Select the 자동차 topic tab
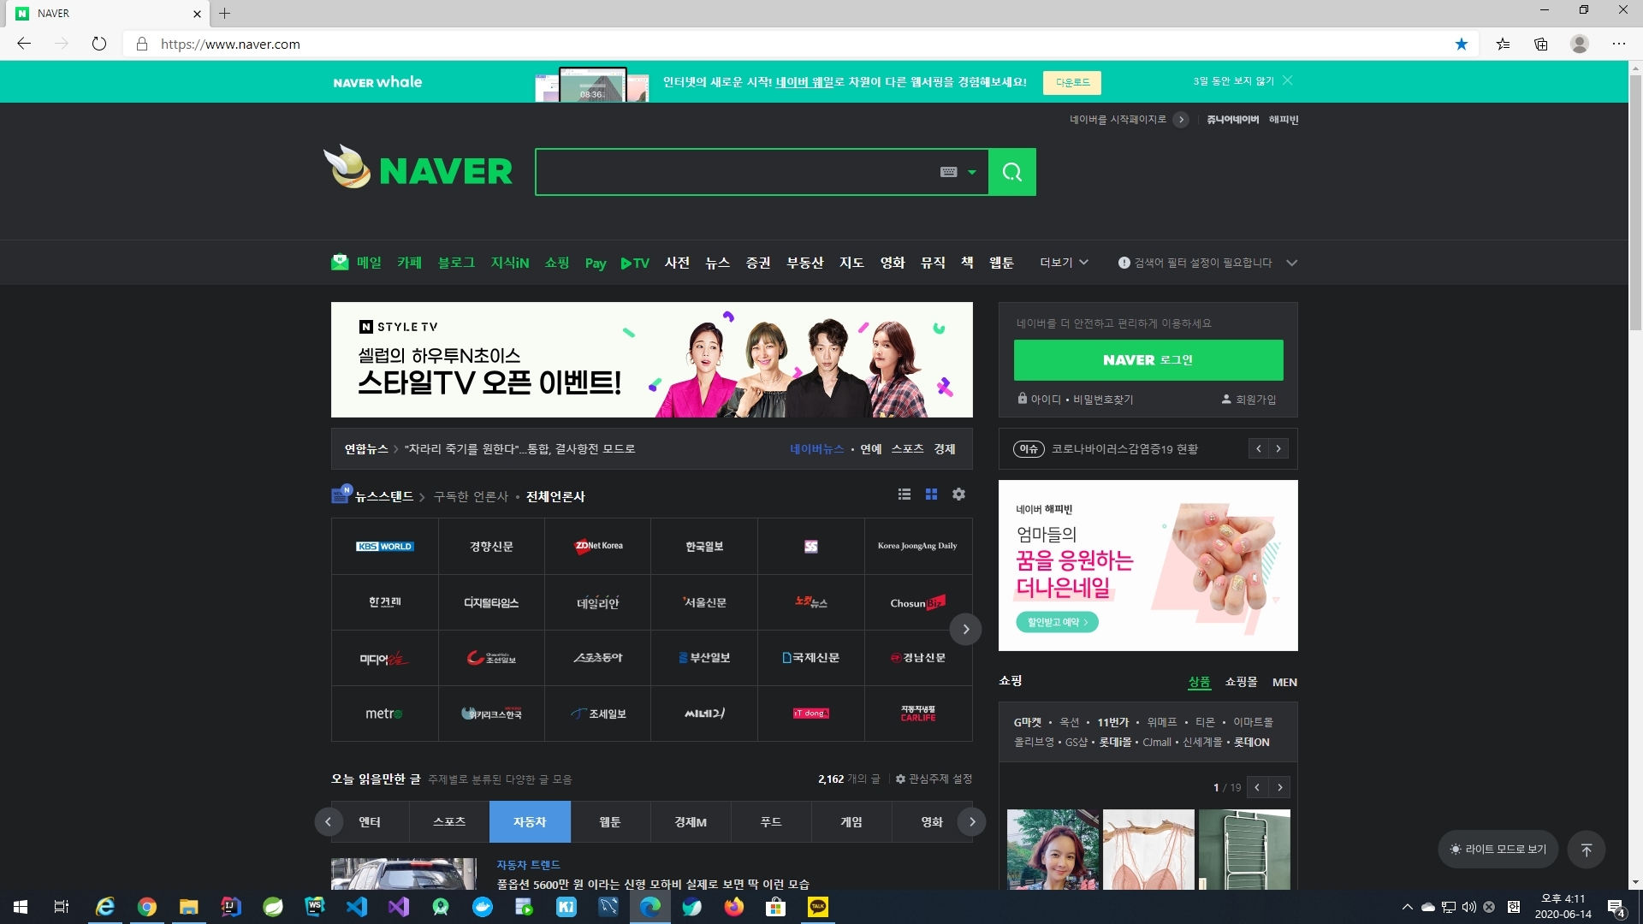 click(x=530, y=822)
